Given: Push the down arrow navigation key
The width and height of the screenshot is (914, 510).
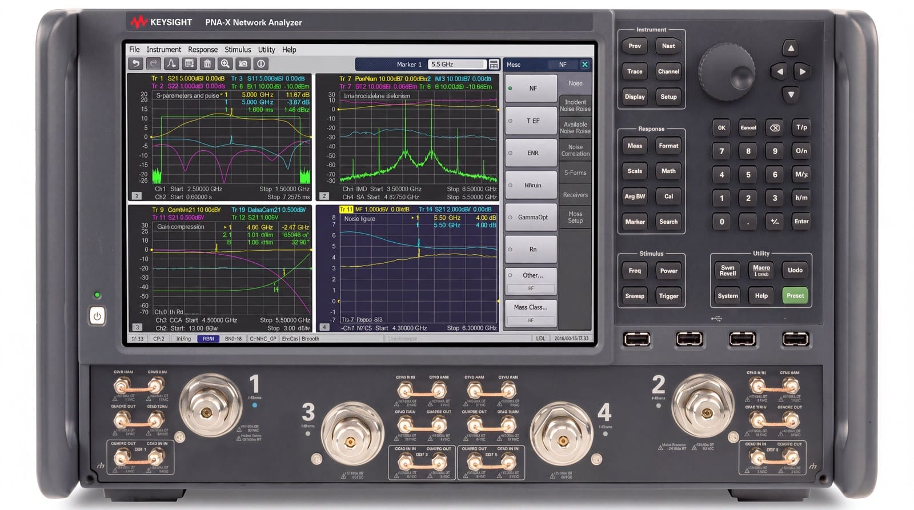Looking at the screenshot, I should [x=791, y=94].
